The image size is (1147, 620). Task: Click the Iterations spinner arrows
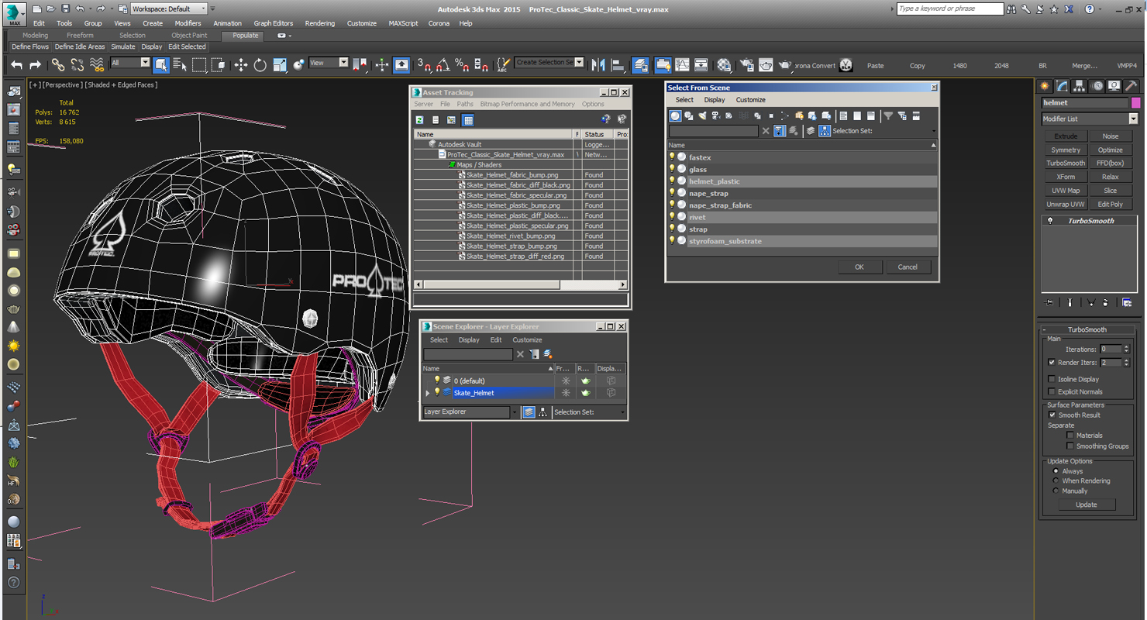tap(1126, 349)
